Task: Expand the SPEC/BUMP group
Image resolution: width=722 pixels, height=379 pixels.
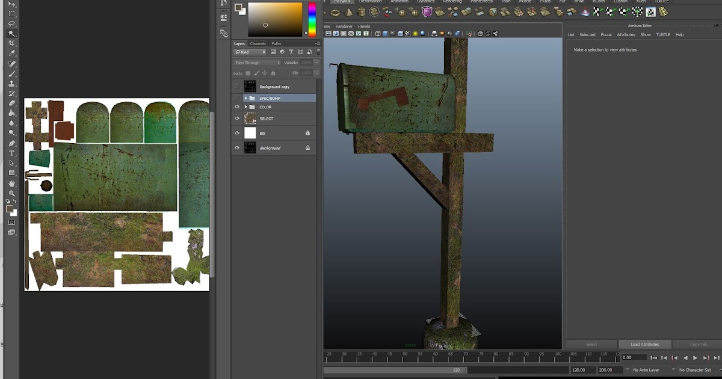Action: tap(245, 98)
